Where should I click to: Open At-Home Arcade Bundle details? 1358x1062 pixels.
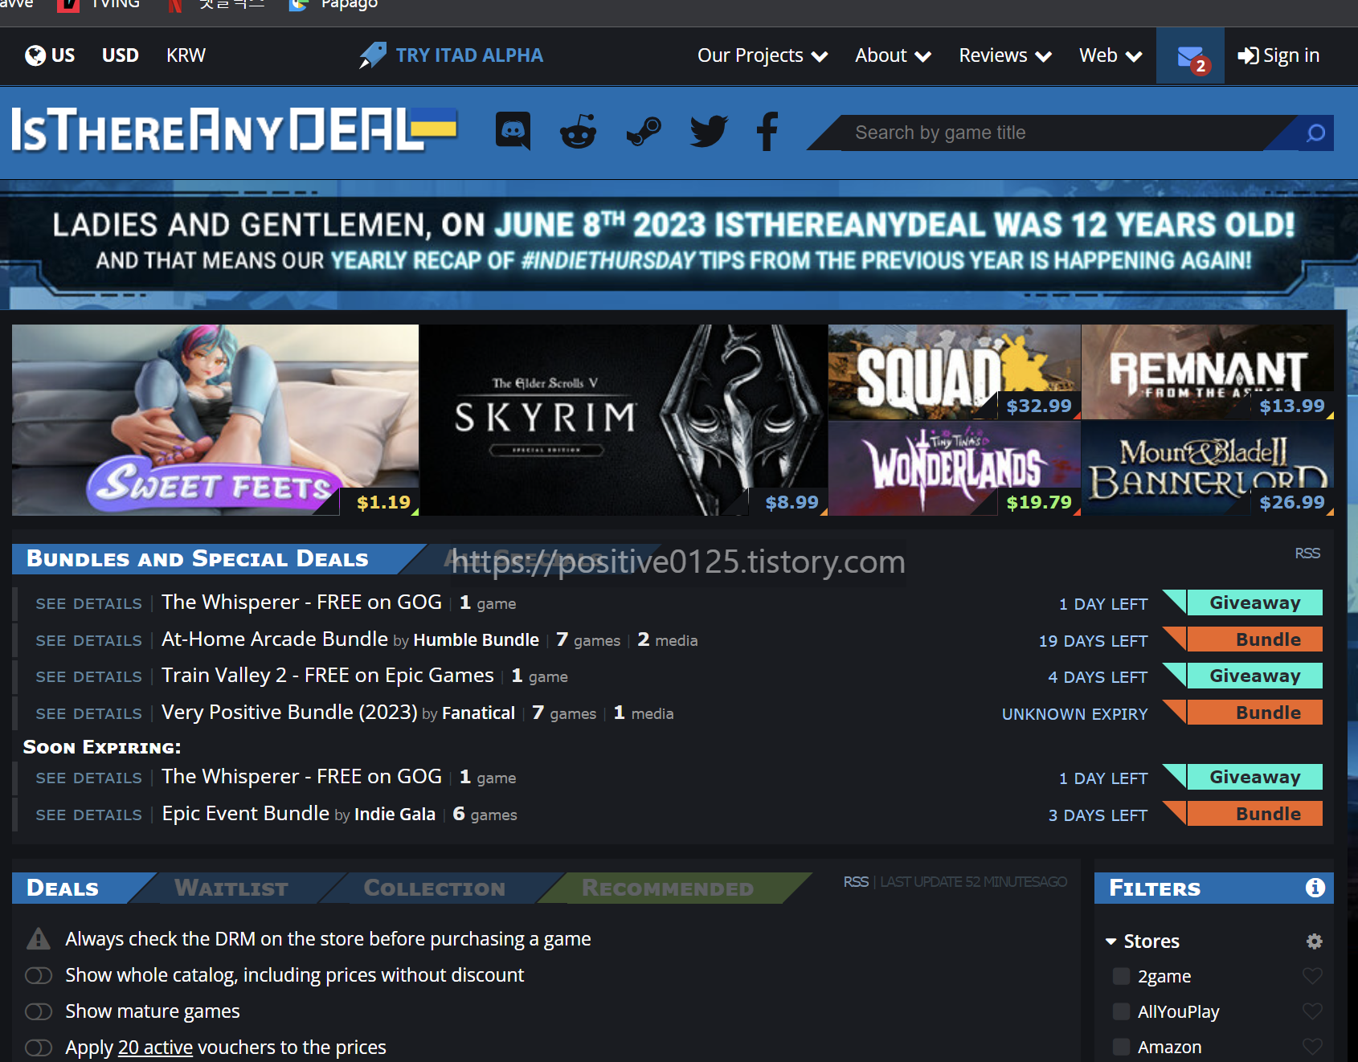click(275, 639)
